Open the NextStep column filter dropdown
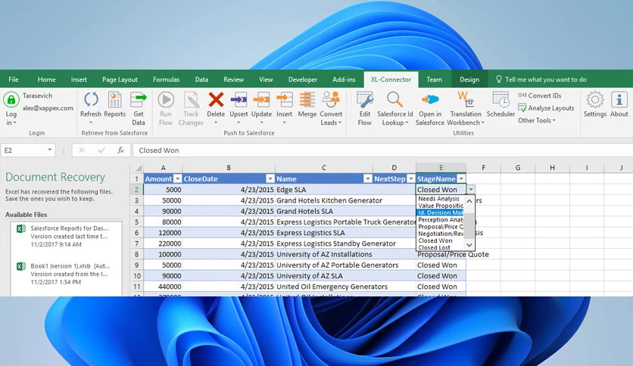This screenshot has height=366, width=633. coord(411,179)
